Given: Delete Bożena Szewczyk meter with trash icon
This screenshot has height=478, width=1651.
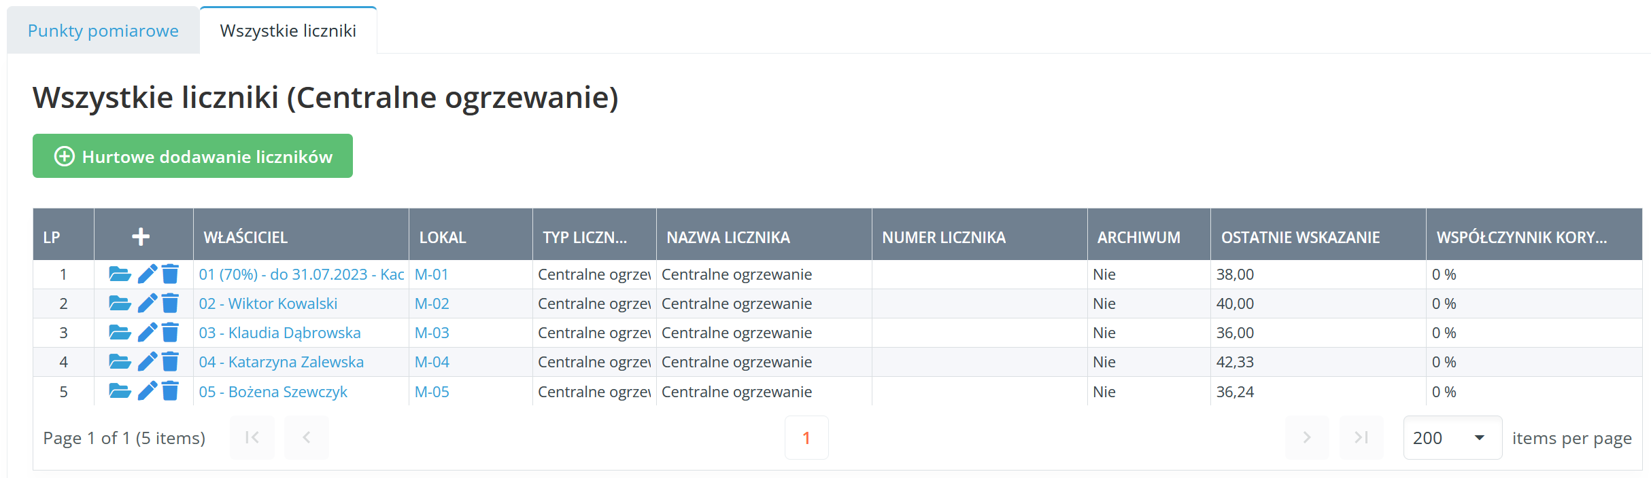Looking at the screenshot, I should tap(170, 392).
